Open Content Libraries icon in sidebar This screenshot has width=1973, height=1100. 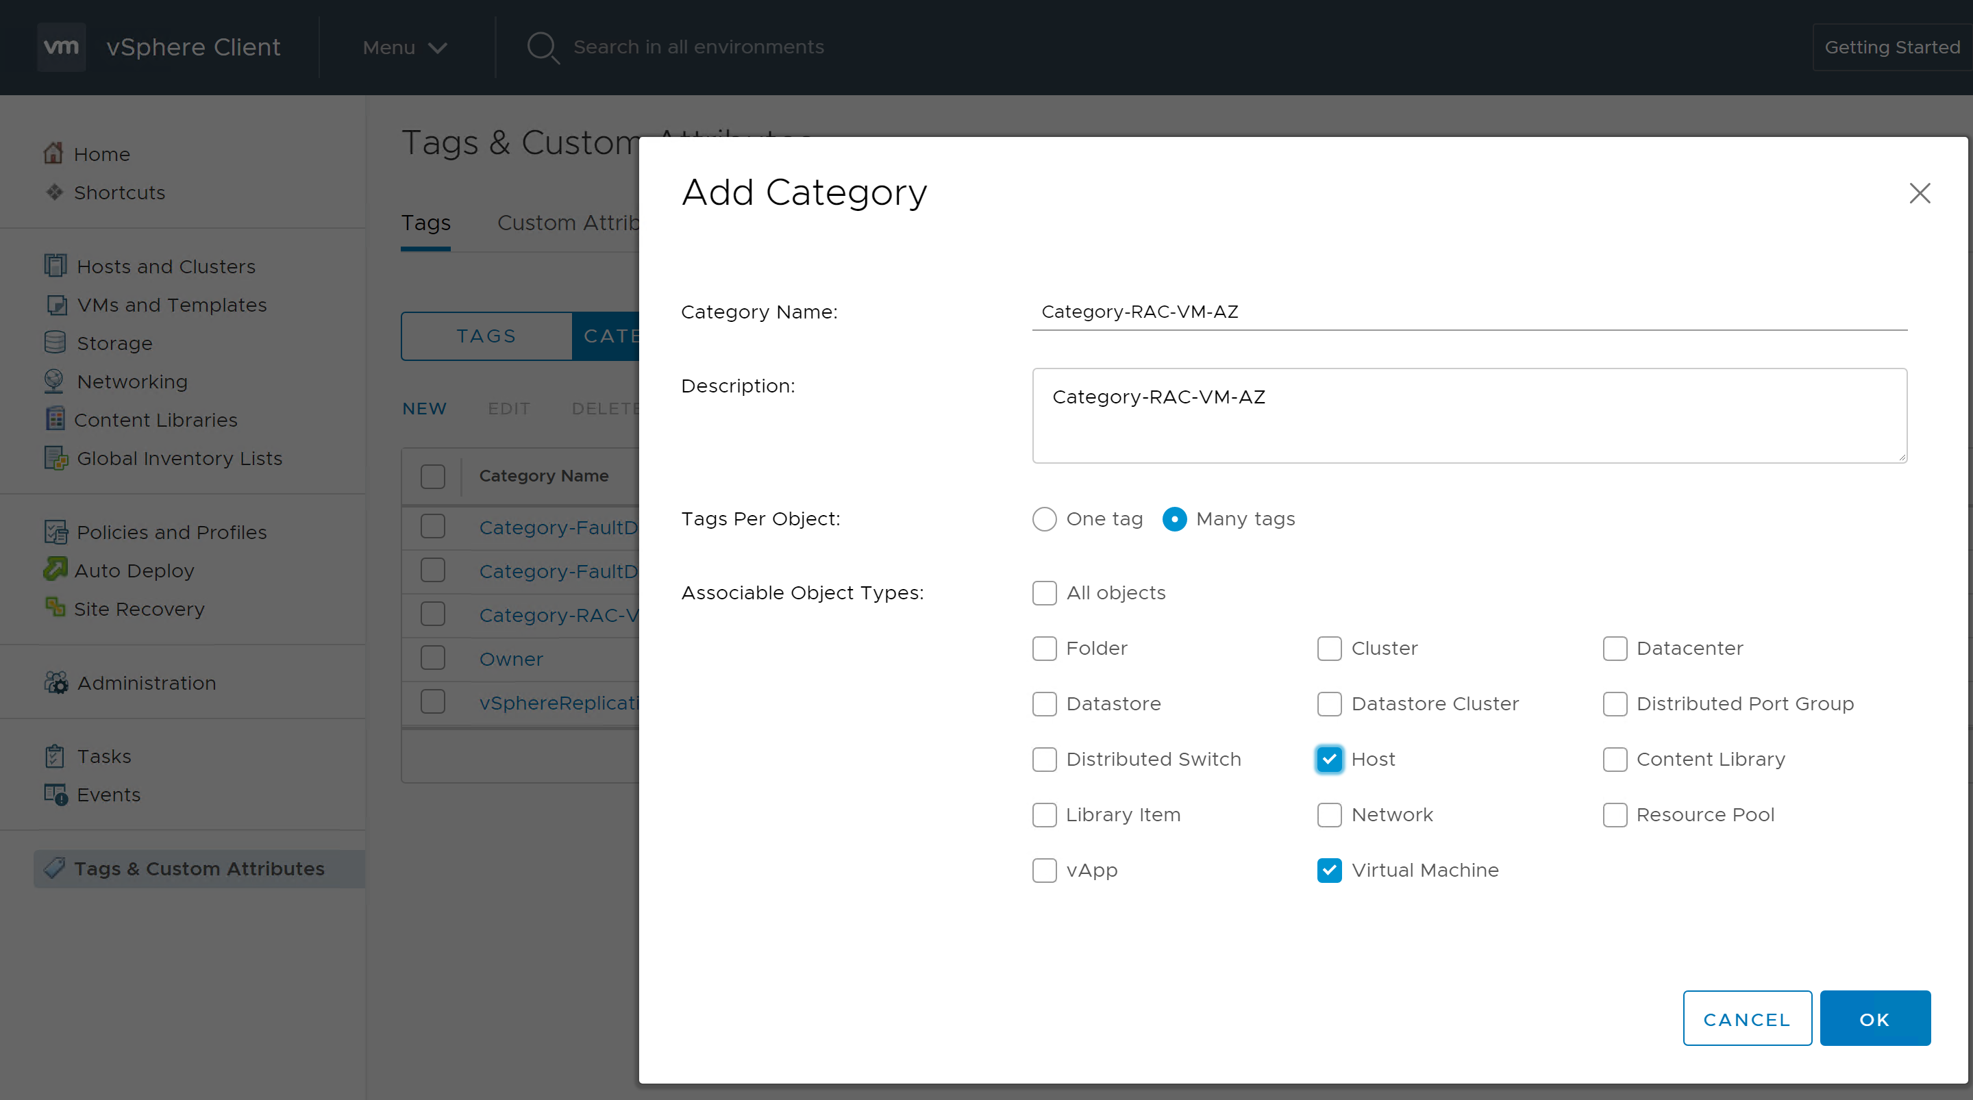[55, 419]
